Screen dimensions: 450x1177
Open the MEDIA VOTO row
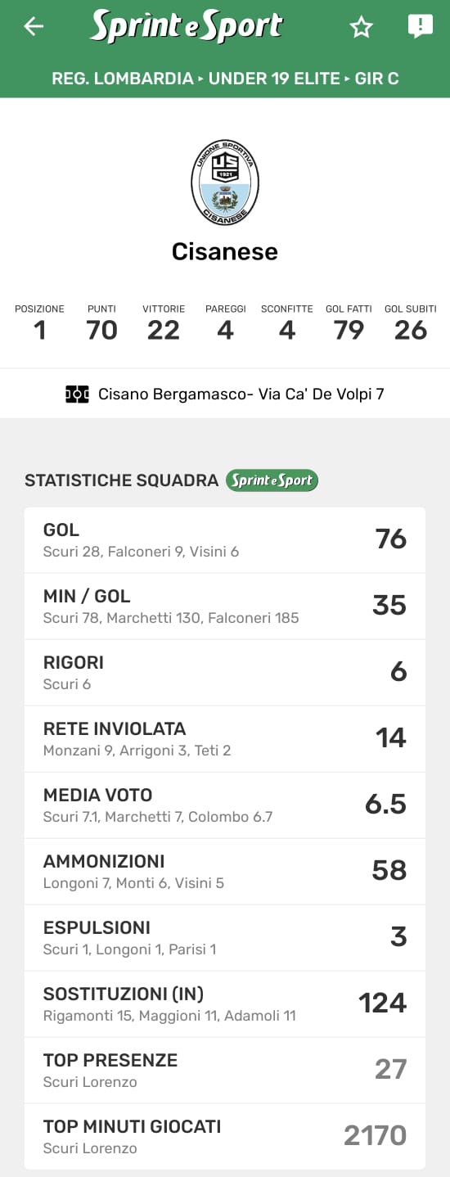coord(225,805)
